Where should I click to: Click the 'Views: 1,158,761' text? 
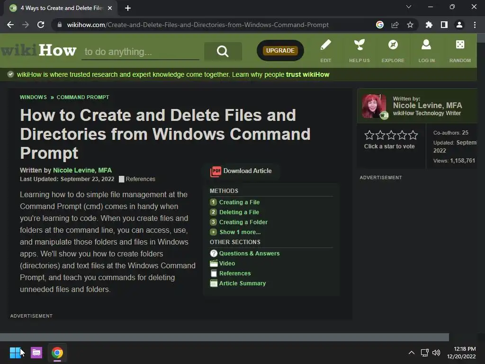(x=454, y=161)
